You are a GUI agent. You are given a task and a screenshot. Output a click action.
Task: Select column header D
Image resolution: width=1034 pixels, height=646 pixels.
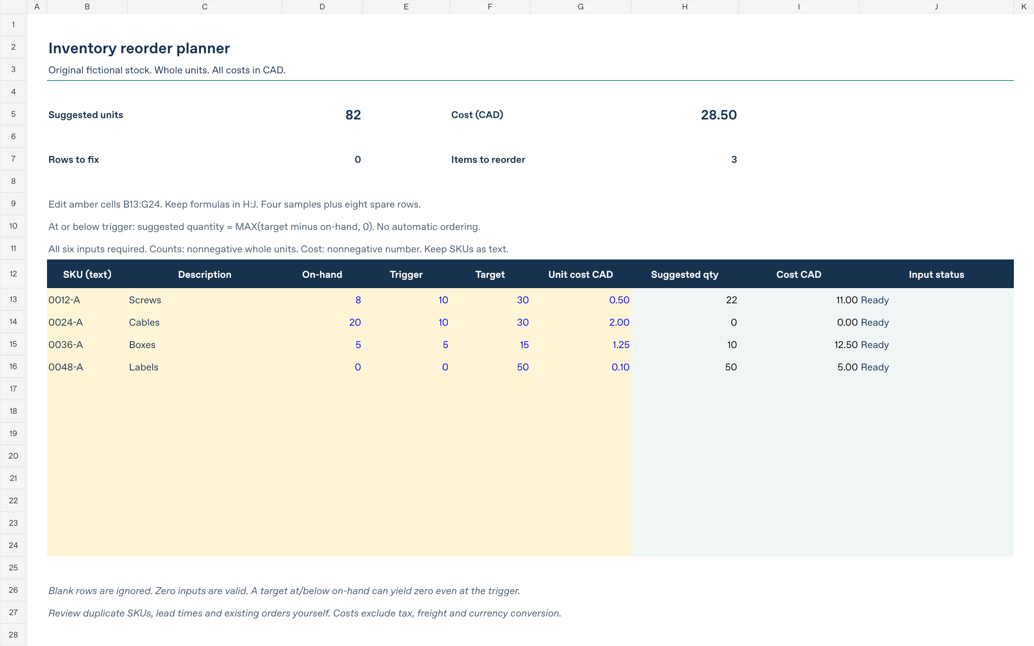point(322,7)
